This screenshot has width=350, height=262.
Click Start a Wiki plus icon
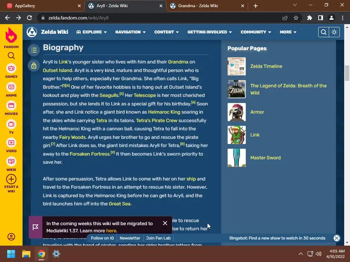(11, 179)
